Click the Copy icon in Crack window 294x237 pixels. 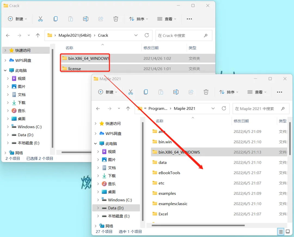coord(56,19)
